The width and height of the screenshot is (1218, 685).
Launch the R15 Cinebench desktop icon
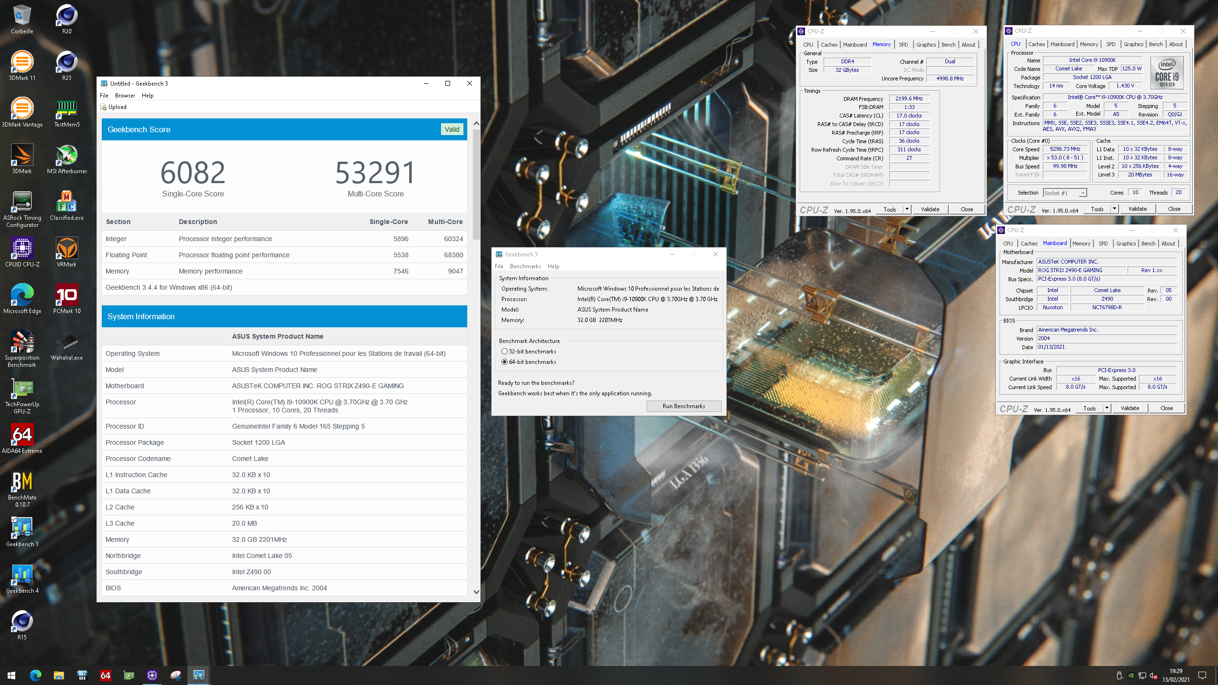pyautogui.click(x=22, y=626)
